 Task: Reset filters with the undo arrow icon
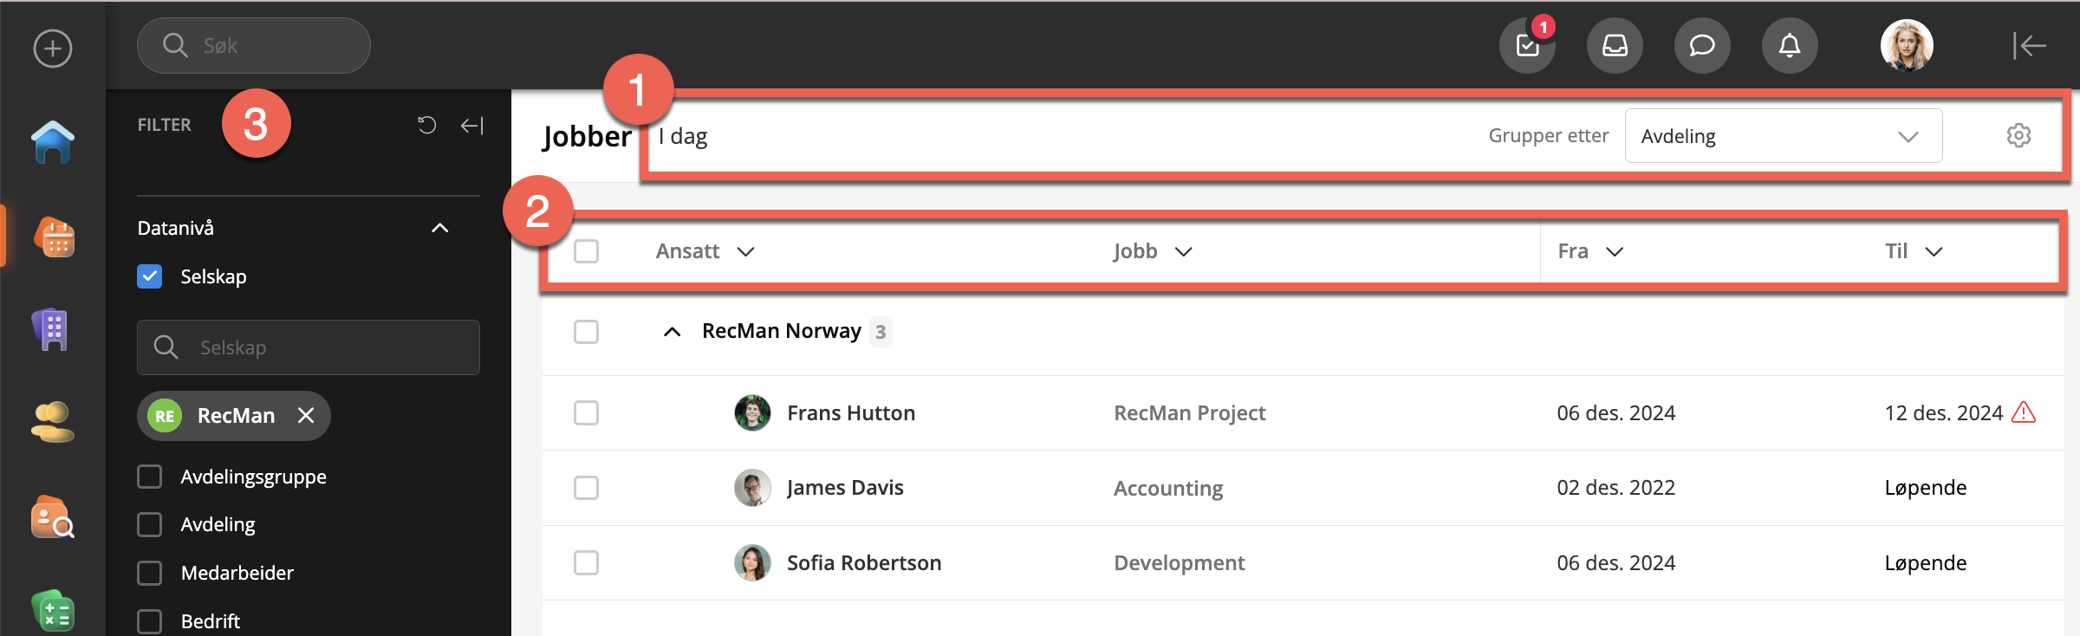[426, 126]
